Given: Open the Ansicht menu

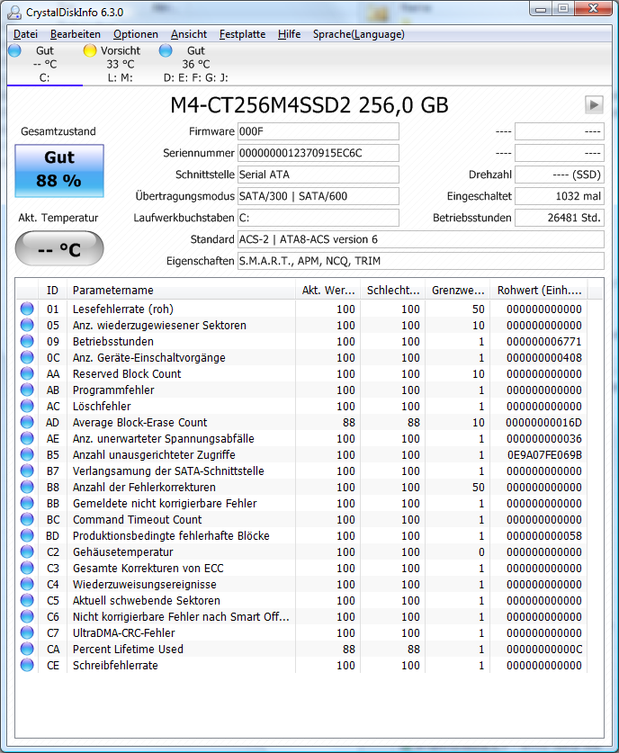Looking at the screenshot, I should point(189,34).
